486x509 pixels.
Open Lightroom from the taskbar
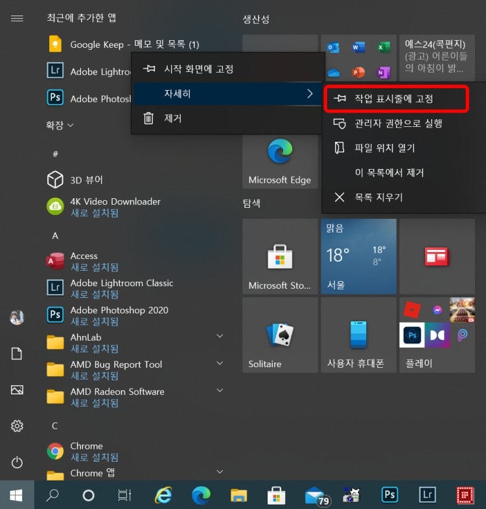[427, 495]
